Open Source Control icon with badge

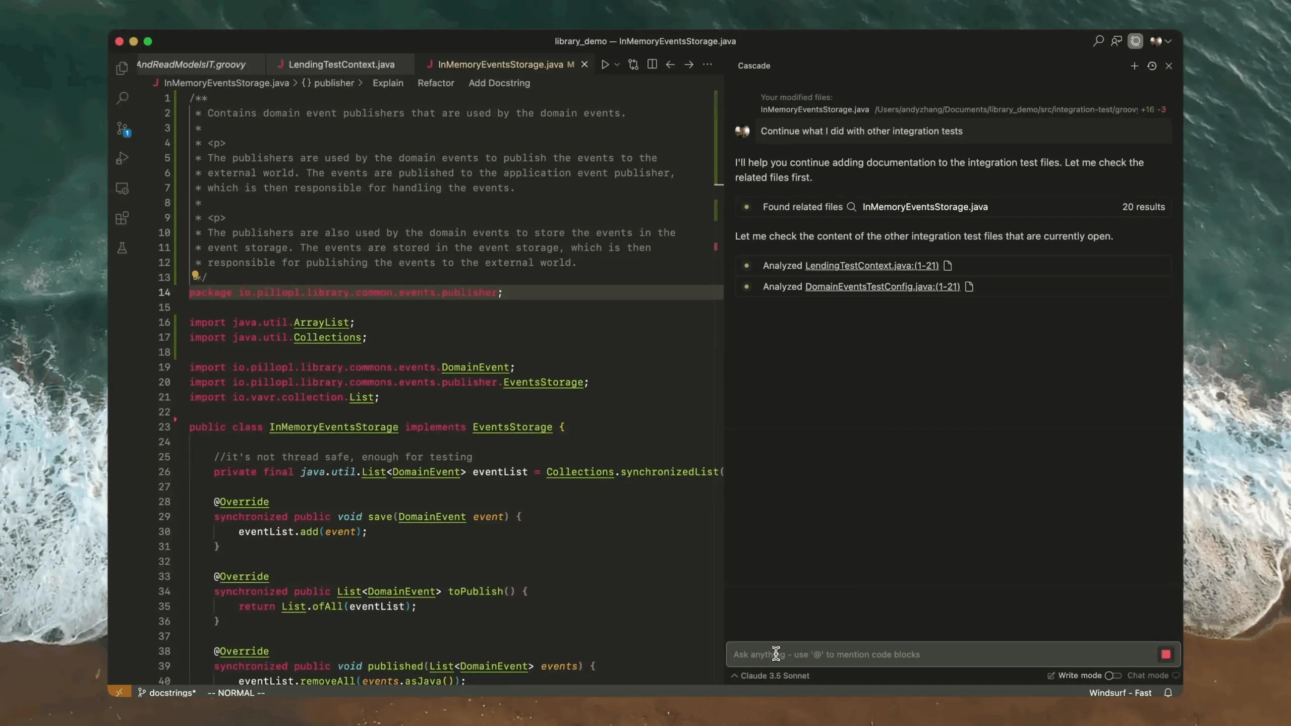123,129
